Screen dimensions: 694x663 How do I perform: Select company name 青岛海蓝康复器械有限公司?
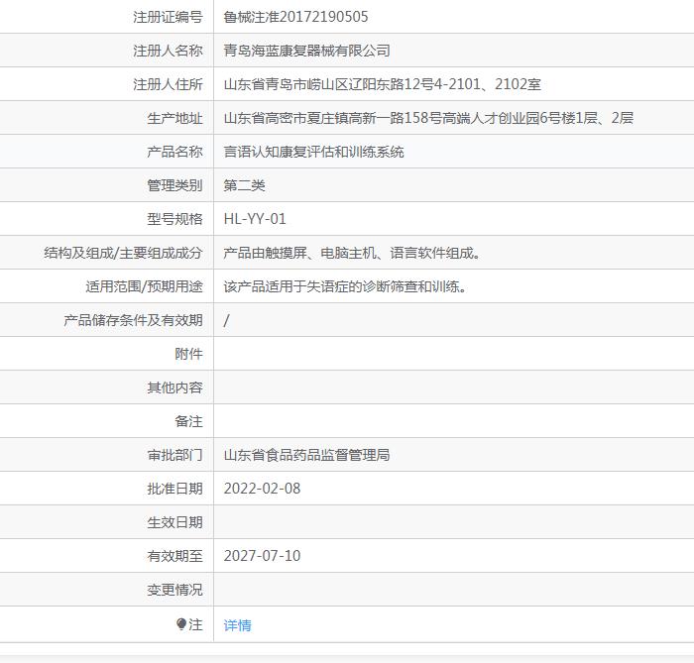(x=306, y=51)
